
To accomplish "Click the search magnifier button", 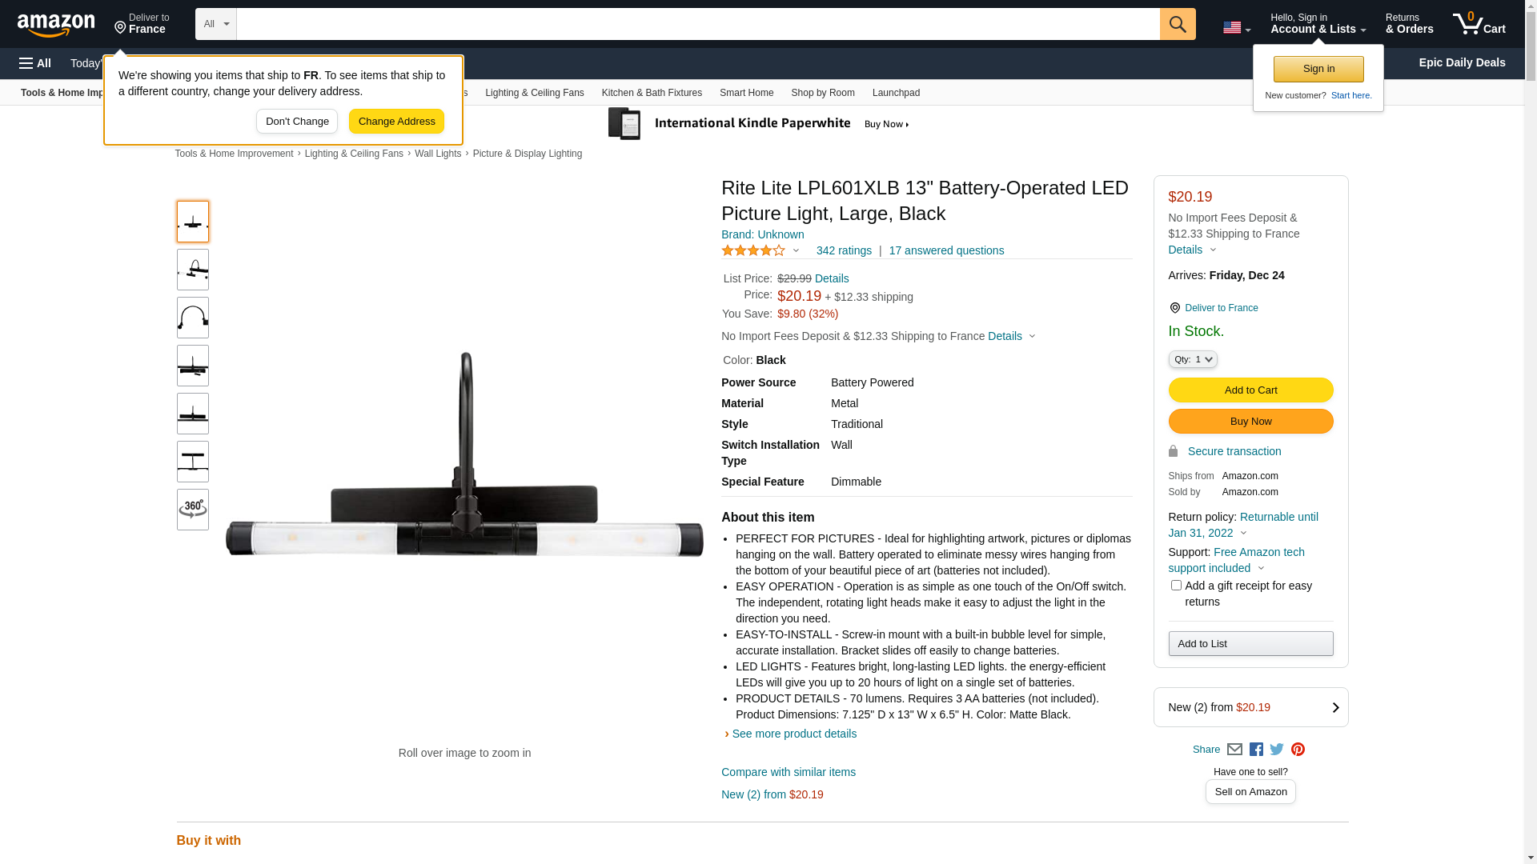I will [x=1177, y=24].
